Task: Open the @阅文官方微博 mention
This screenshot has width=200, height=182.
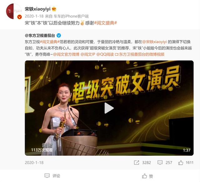Action: point(66,55)
